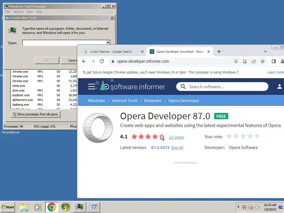Screen dimensions: 284x213
Task: Click OK in Create New Task dialog
Action: coord(47,60)
